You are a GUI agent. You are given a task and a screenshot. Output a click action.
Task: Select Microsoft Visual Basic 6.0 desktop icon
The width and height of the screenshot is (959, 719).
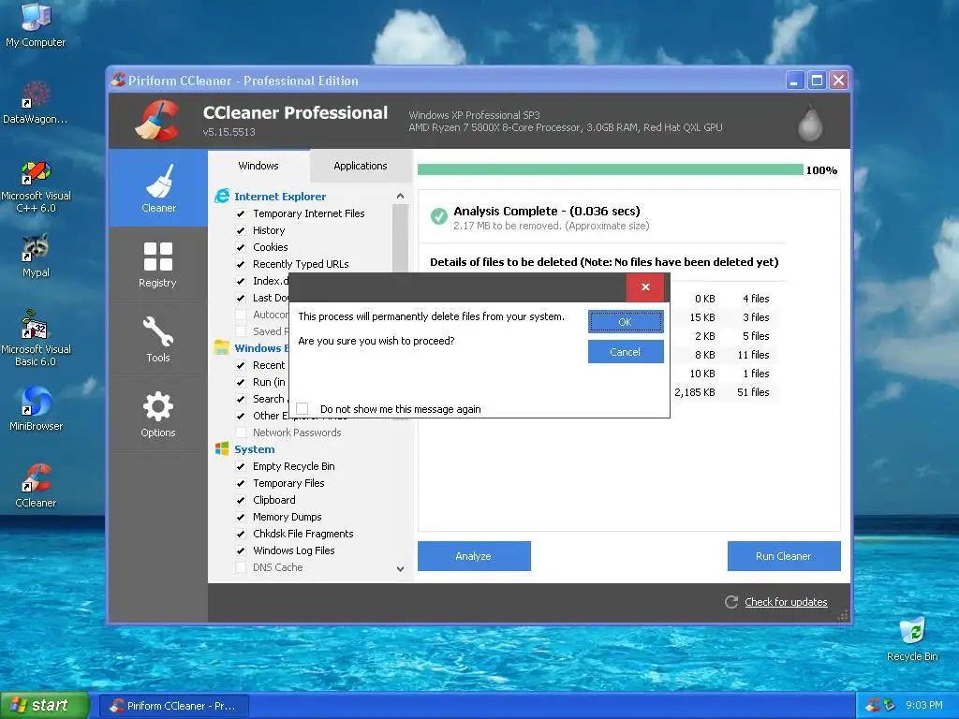click(x=36, y=337)
